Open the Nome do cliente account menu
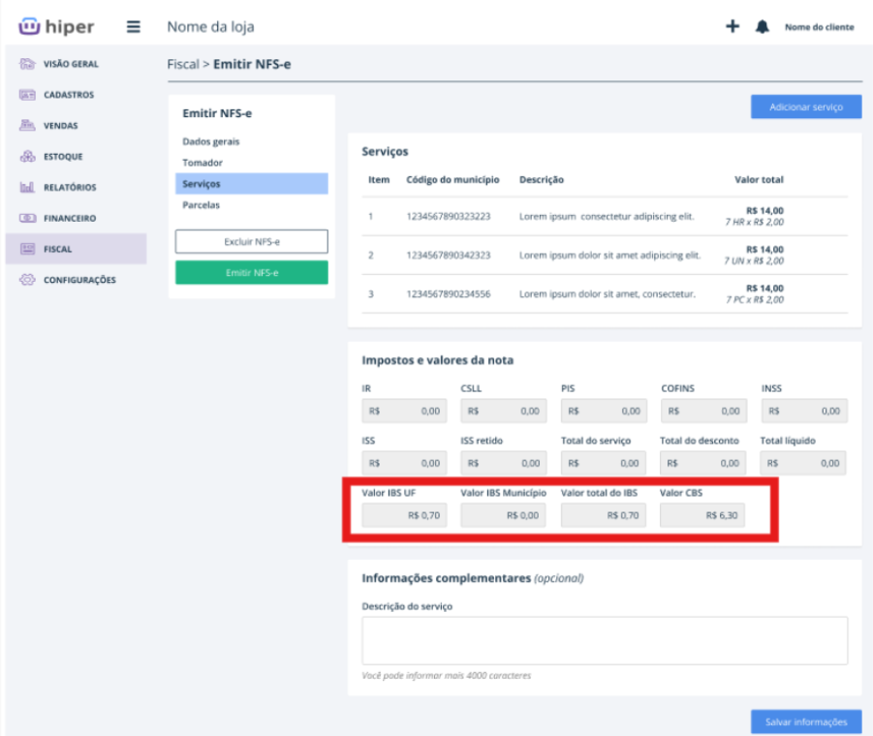 coord(819,27)
